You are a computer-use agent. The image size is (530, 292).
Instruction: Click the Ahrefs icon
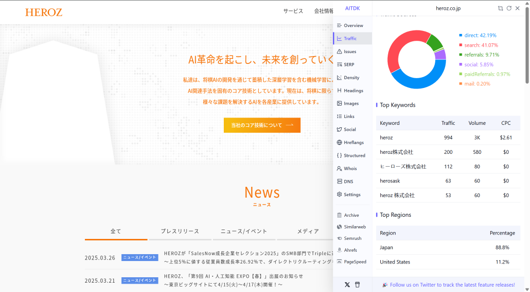pos(340,250)
